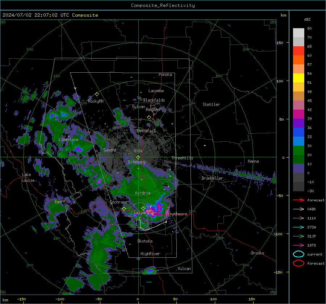Click the yellow diamond marker above Calgary
Screen dimensions: 326x304
143,208
